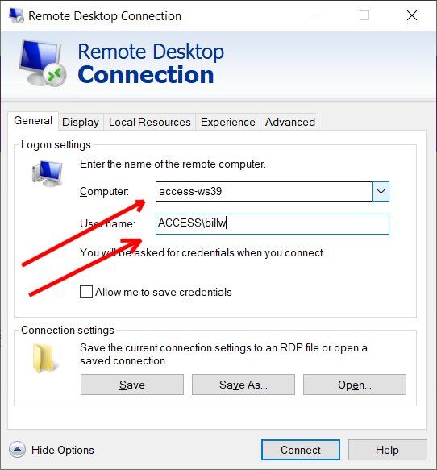Save the current connection settings
The width and height of the screenshot is (437, 470).
tap(132, 385)
